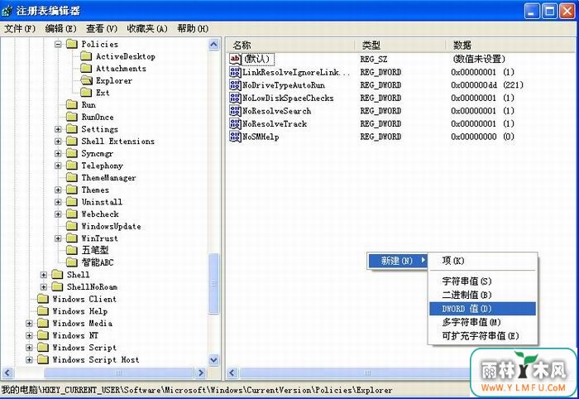Expand the Themes tree node
The height and width of the screenshot is (399, 579).
pos(58,190)
